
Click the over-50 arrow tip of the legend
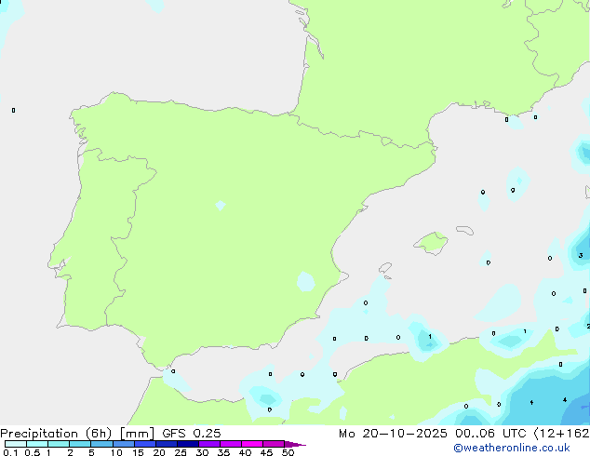tap(295, 444)
